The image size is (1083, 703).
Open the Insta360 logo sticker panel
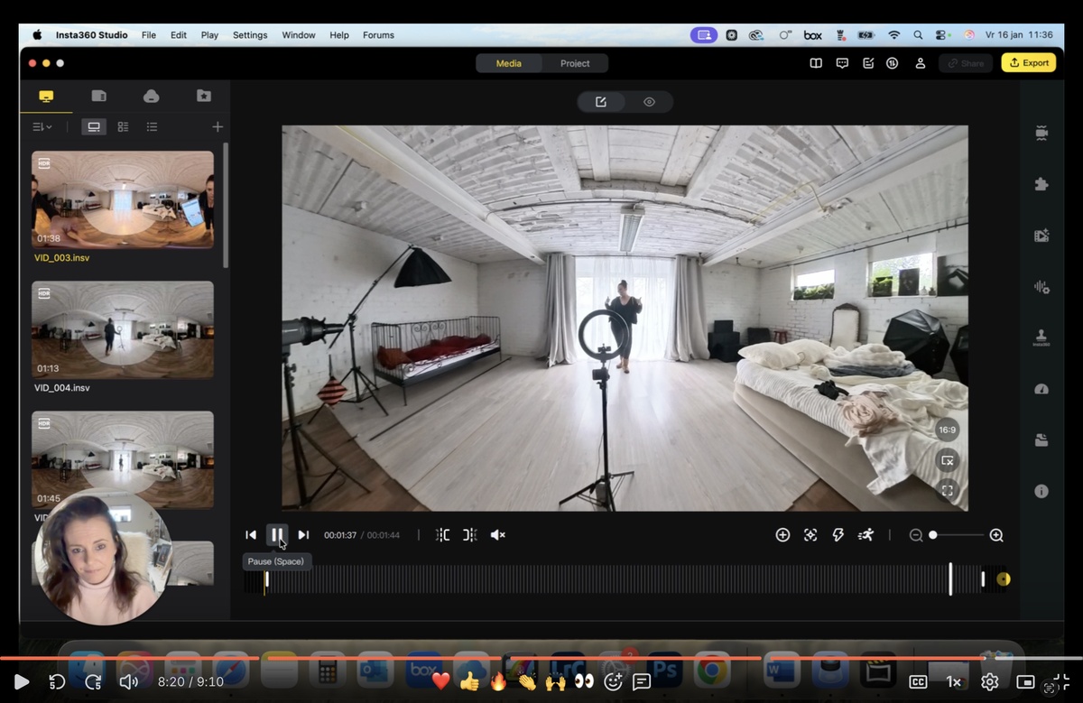1041,338
